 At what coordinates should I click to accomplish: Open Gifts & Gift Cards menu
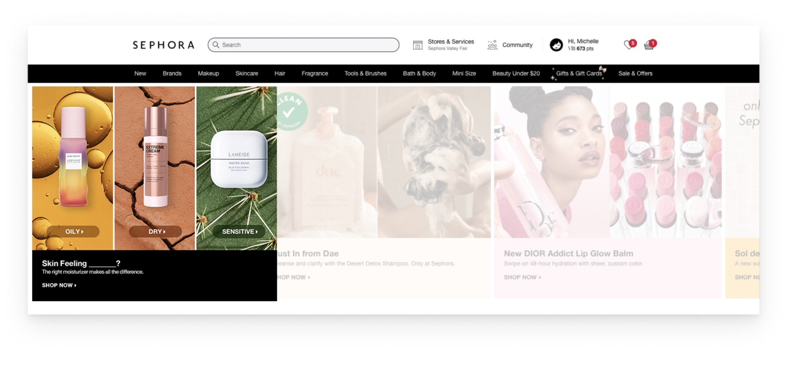click(x=579, y=73)
